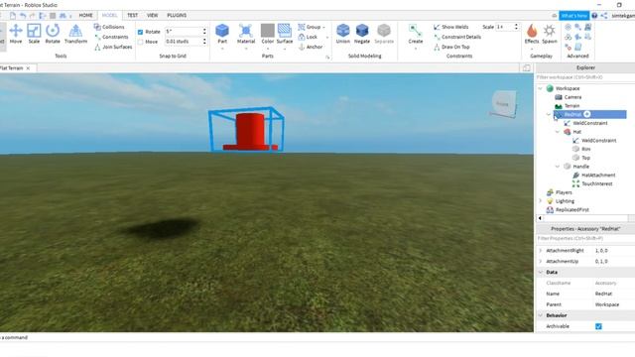This screenshot has width=635, height=357.
Task: Click the plus icon beside RedHat
Action: 586,114
